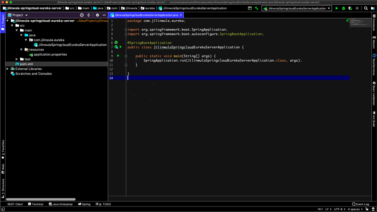
Task: Open the Event Log
Action: point(361,204)
